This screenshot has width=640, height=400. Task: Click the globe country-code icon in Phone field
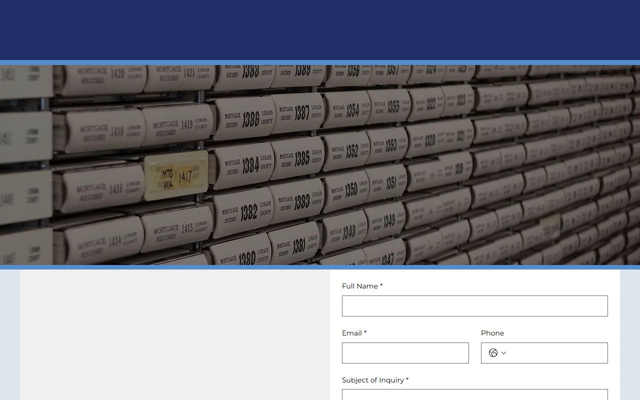pyautogui.click(x=493, y=353)
